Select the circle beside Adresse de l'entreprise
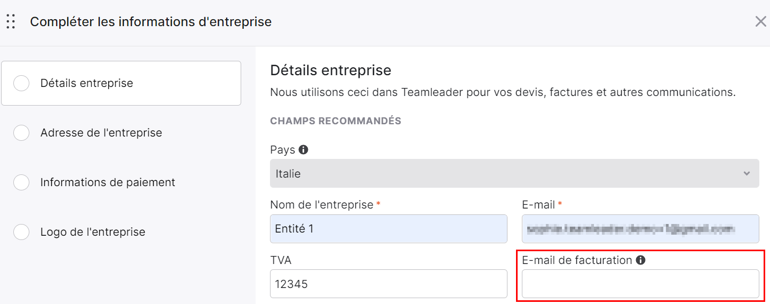The height and width of the screenshot is (304, 770). coord(21,133)
